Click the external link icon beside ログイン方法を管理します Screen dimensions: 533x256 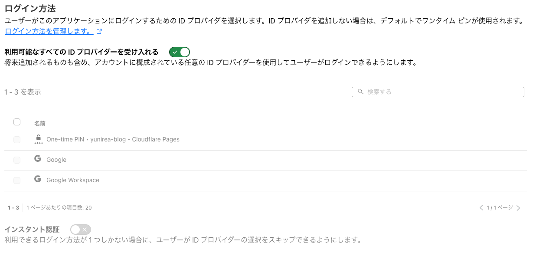(99, 31)
